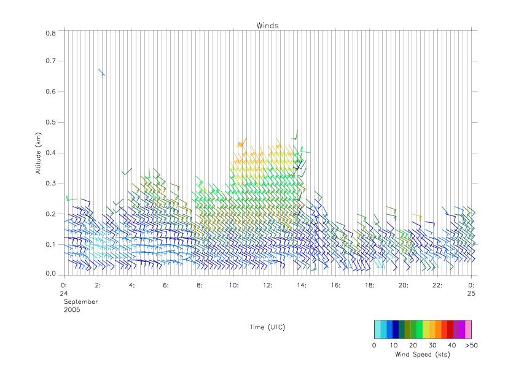The height and width of the screenshot is (375, 508).
Task: Click the "14:" time tick label
Action: (302, 285)
